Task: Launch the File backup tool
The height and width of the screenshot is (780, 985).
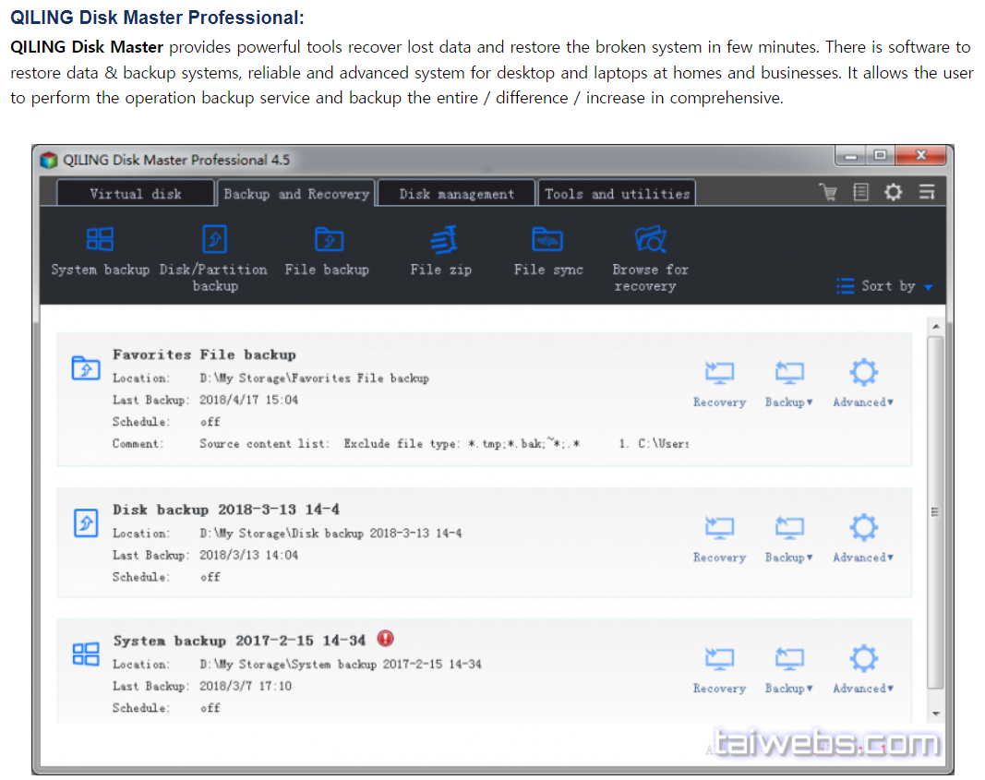Action: coord(328,251)
